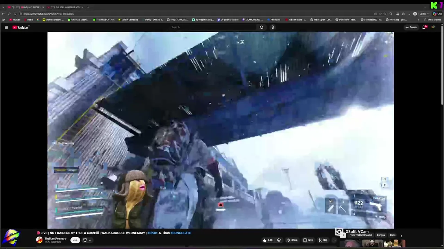Viewport: 444px width, 249px height.
Task: Open the Other favorites folder
Action: [433, 20]
